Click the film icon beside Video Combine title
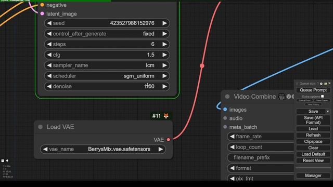Viewport: 333px width, 187px height. click(281, 97)
